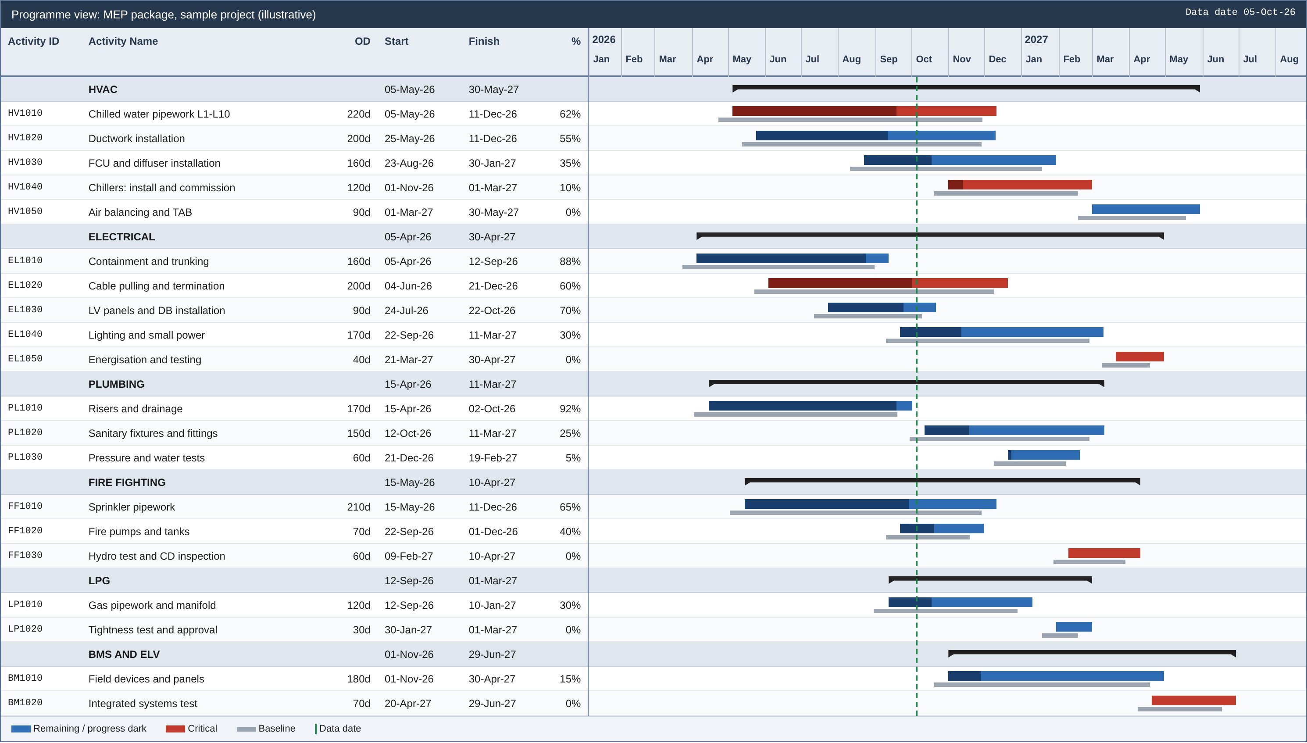1307x743 pixels.
Task: Click the Lighting and small power bar
Action: [1001, 332]
